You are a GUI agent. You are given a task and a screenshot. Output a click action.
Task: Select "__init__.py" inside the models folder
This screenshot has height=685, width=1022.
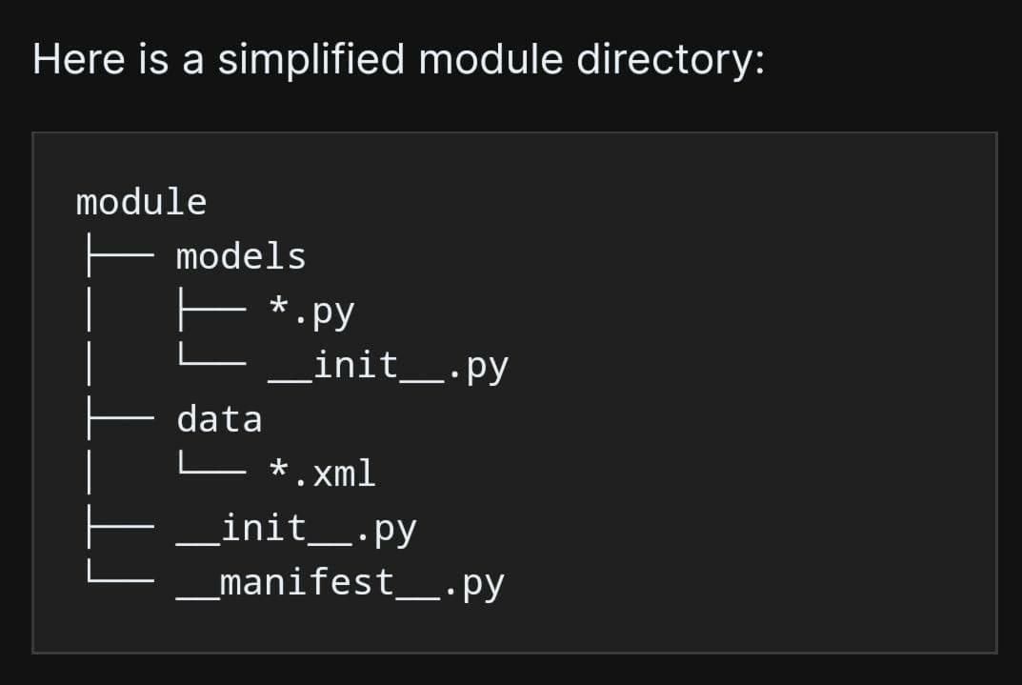click(388, 366)
